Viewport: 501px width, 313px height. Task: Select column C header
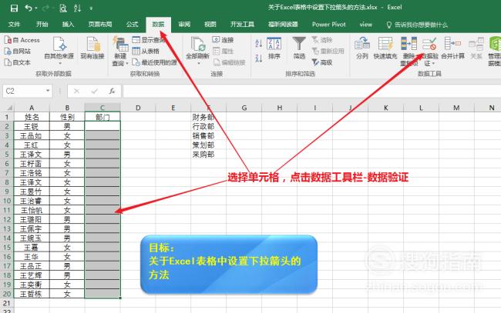tap(103, 108)
